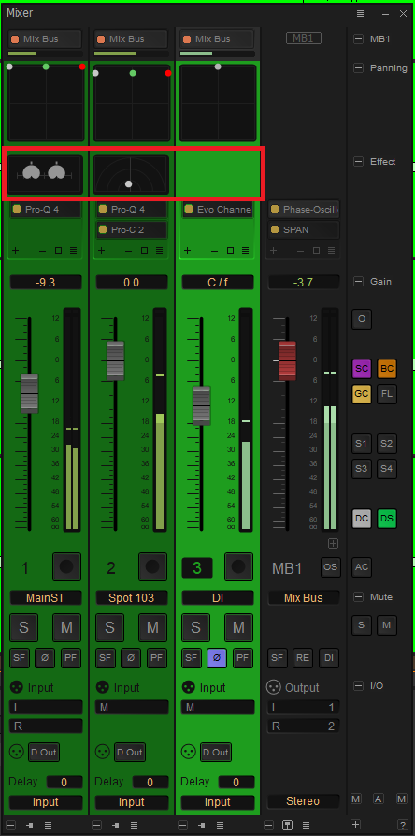Mute the Spot 103 track

pyautogui.click(x=152, y=627)
